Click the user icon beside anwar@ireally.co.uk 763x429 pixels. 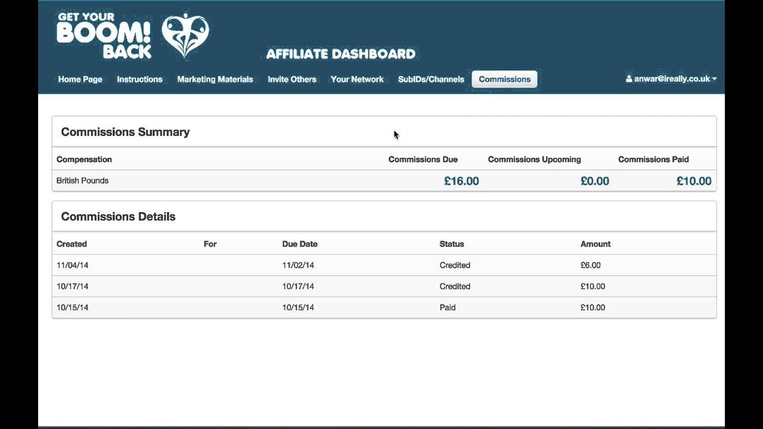pyautogui.click(x=629, y=79)
